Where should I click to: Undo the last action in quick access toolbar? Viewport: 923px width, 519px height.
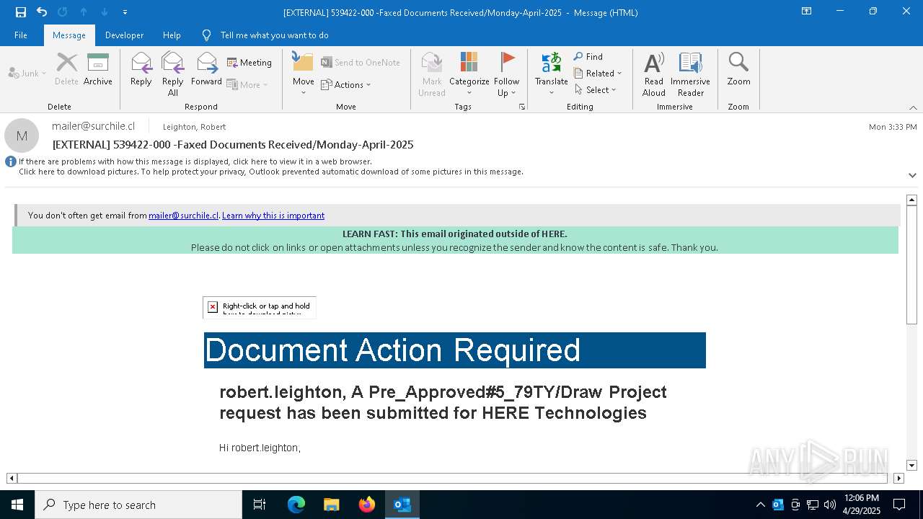tap(42, 12)
